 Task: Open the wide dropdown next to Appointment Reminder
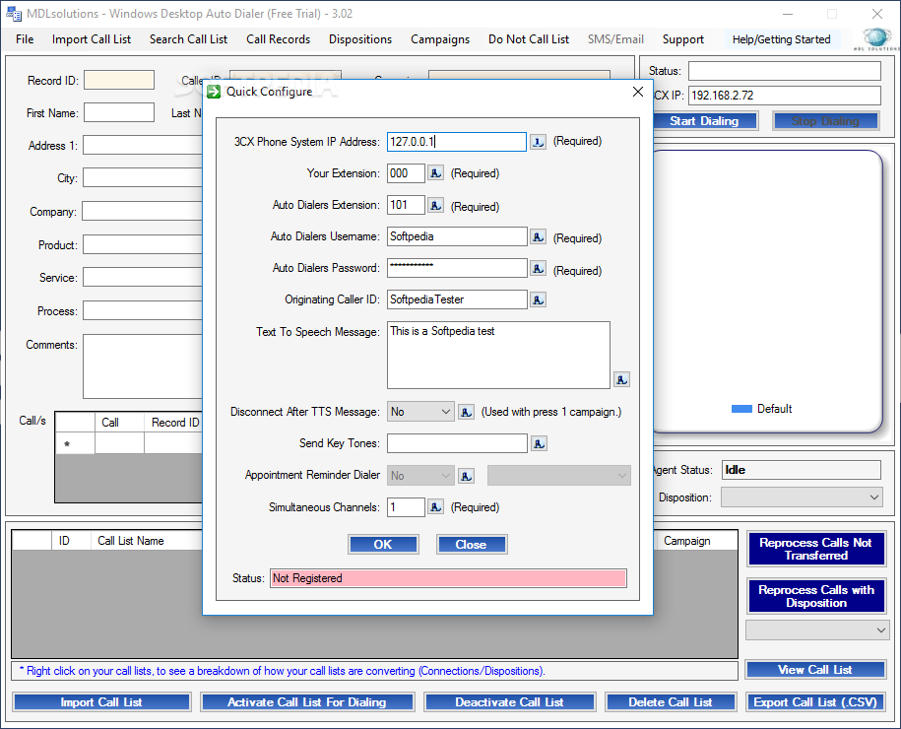pos(559,476)
